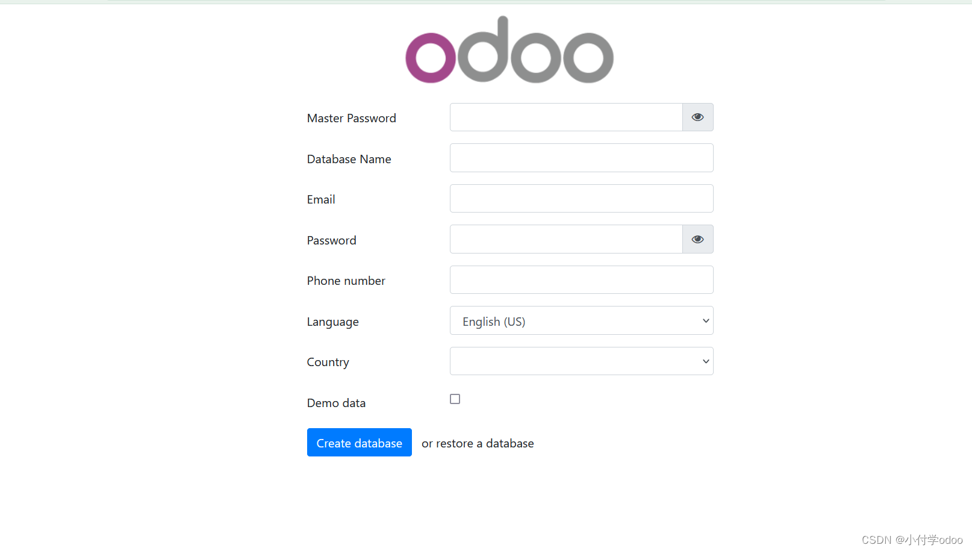Viewport: 972px width, 551px height.
Task: Change language from English (US)
Action: [581, 320]
